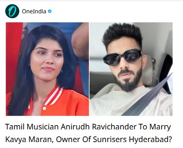183x148 pixels.
Task: Open the Anirudh Ravichander marriage headline
Action: point(88,133)
